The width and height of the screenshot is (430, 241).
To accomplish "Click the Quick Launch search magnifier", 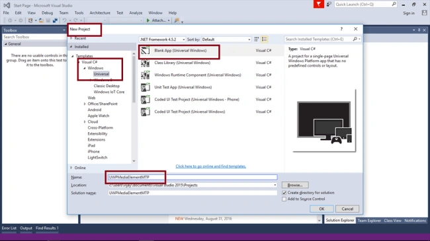I will pos(394,4).
